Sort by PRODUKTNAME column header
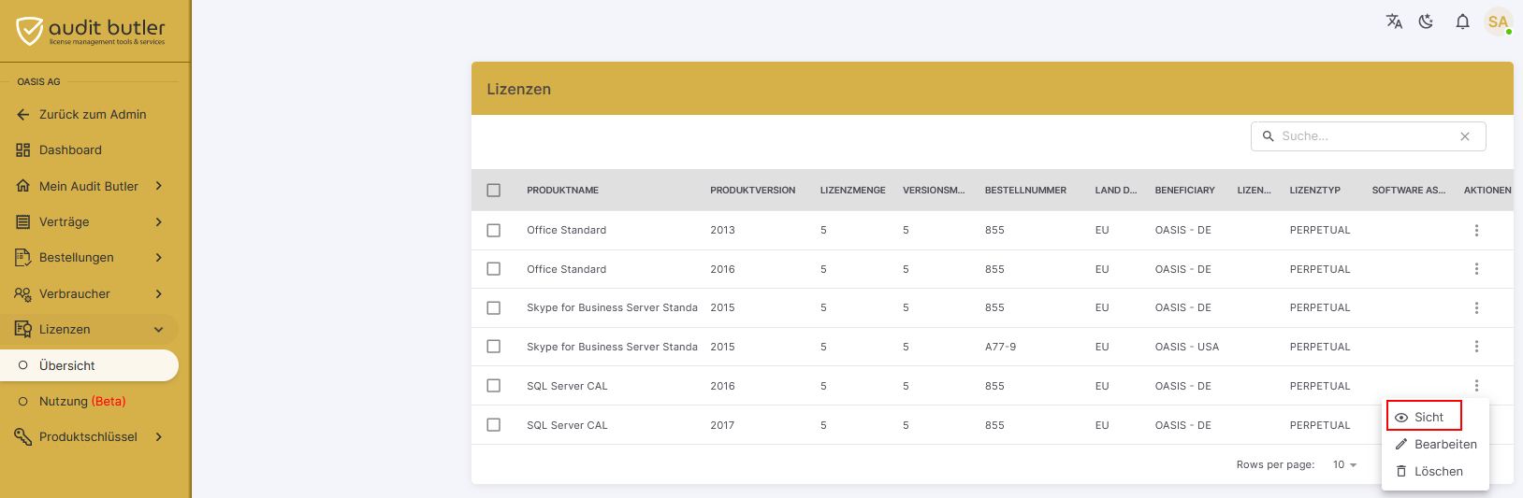The image size is (1523, 498). pos(562,191)
